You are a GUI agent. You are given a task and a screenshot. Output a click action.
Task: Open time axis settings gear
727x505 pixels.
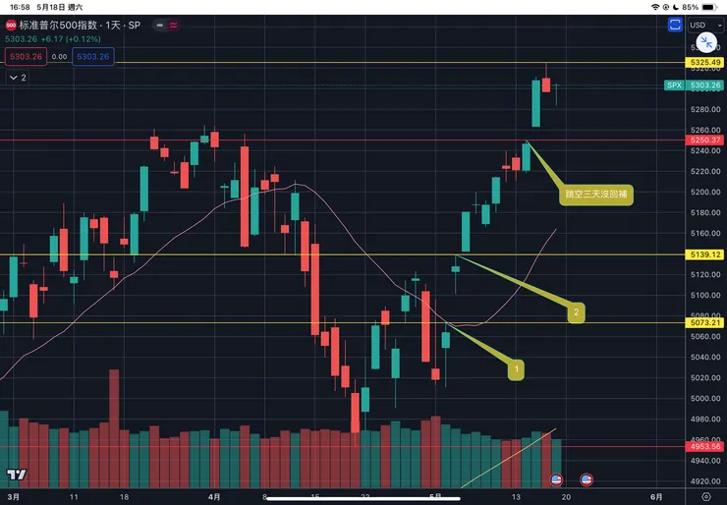coord(705,497)
